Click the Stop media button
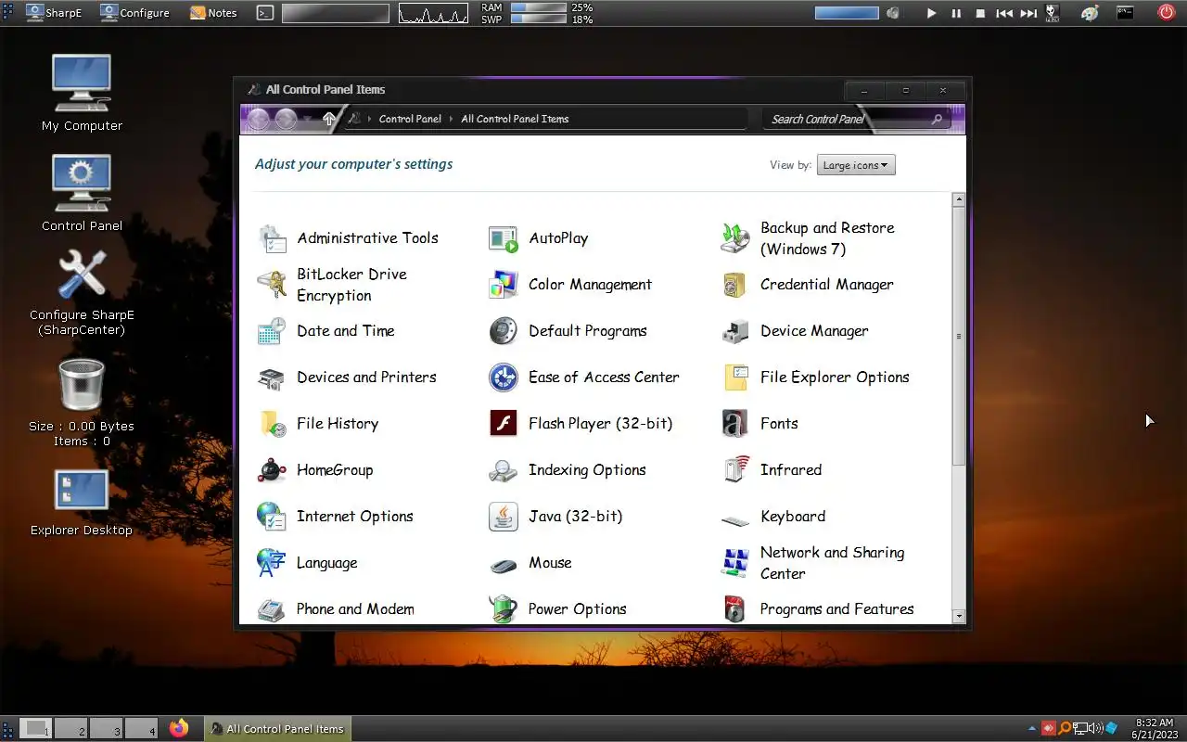The width and height of the screenshot is (1187, 742). click(x=980, y=13)
